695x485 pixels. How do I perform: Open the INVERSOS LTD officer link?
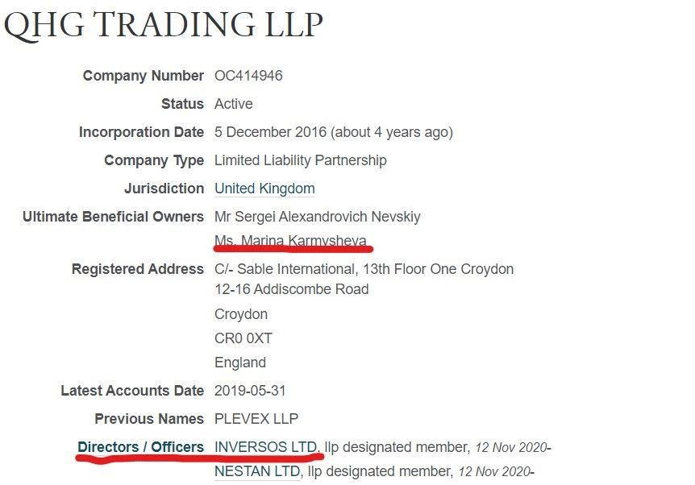[266, 447]
